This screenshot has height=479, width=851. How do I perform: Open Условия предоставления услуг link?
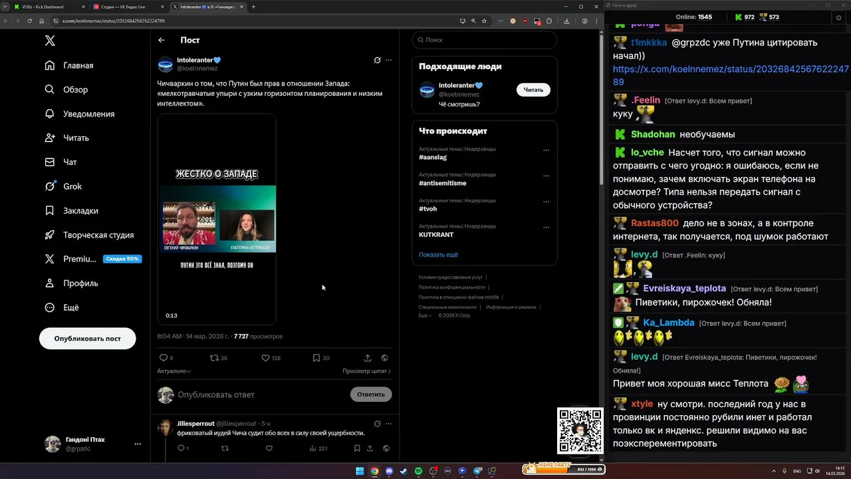tap(451, 277)
